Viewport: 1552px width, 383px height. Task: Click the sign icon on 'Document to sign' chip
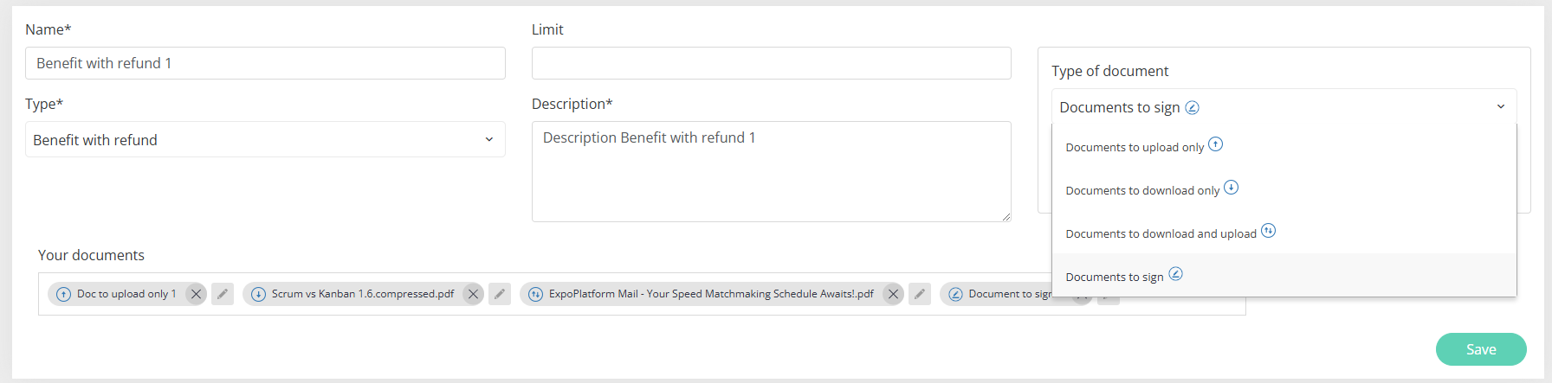(x=955, y=294)
